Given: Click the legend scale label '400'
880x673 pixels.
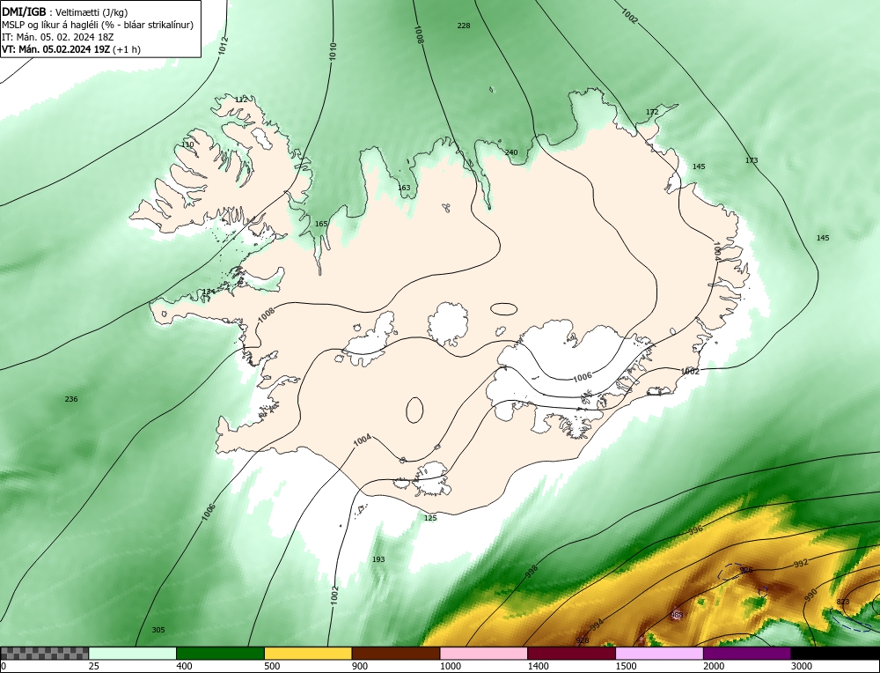Looking at the screenshot, I should pos(184,666).
